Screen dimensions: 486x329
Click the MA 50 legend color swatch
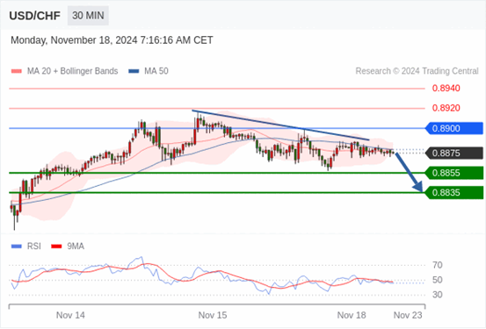[x=134, y=71]
